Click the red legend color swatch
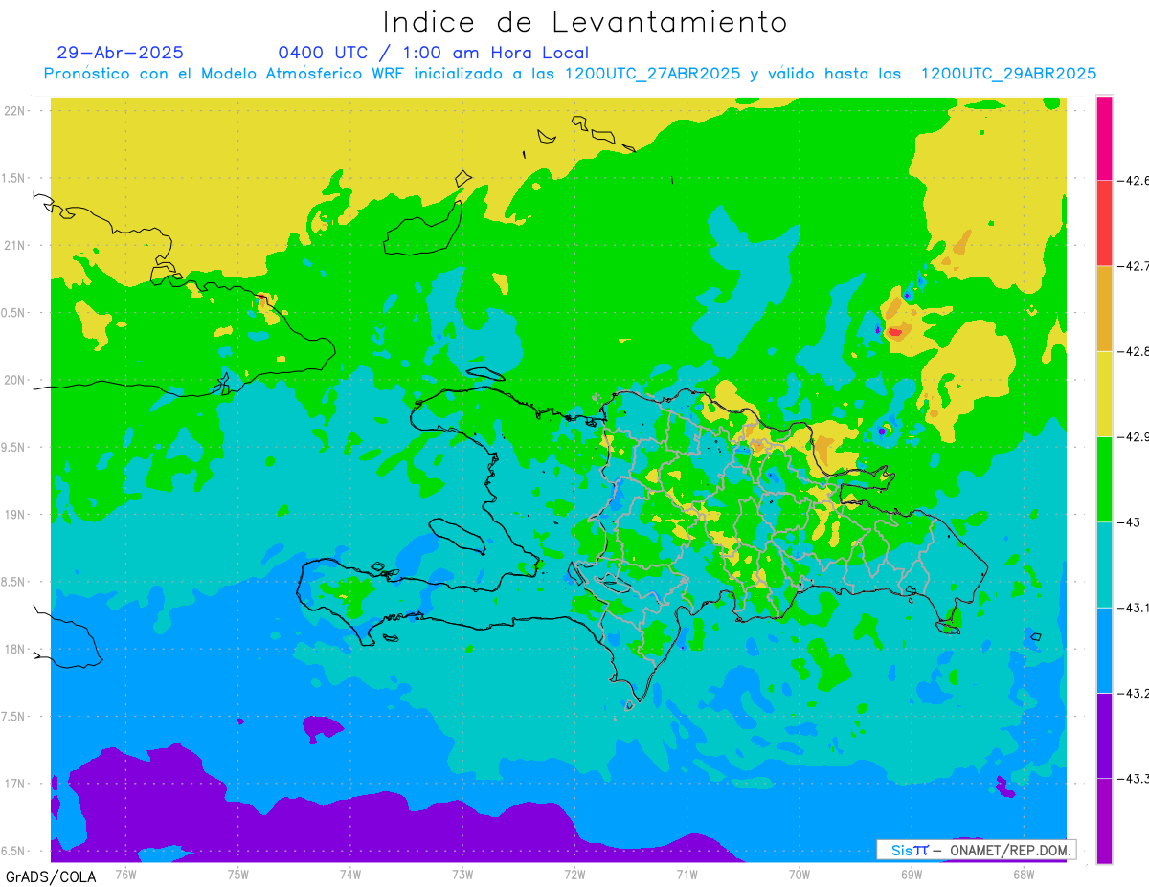Screen dimensions: 1149x887 click(x=1104, y=222)
